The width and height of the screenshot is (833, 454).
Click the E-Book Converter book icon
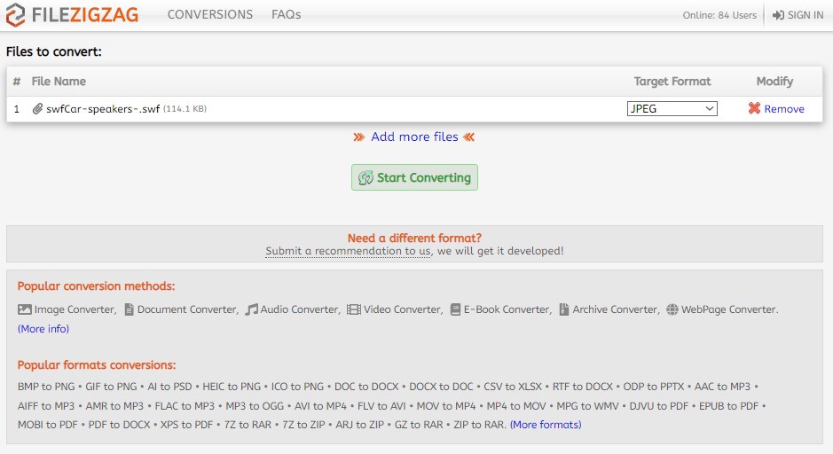455,309
